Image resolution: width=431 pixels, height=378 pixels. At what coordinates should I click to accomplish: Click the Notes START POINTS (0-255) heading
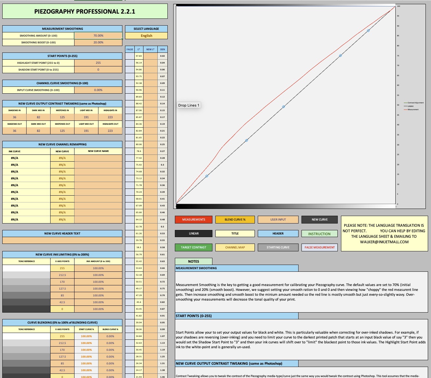click(x=236, y=316)
